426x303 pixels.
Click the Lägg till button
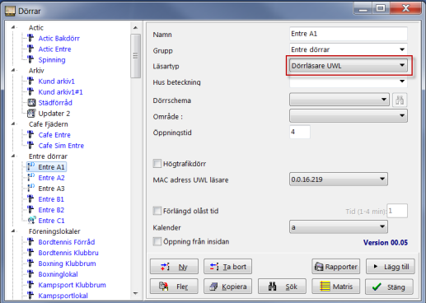[x=391, y=267]
